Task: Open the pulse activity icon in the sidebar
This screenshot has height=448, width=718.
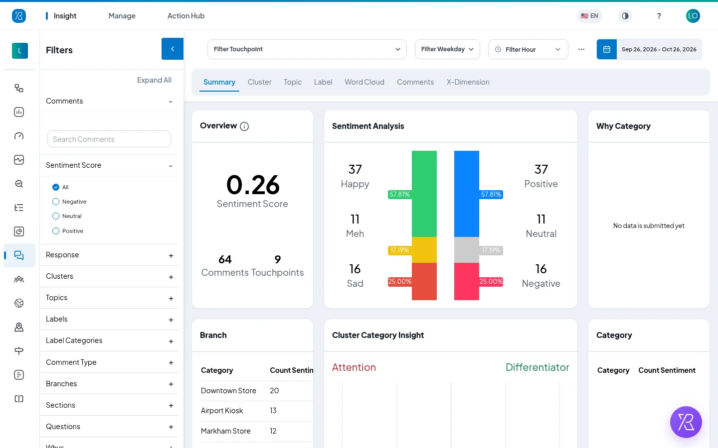Action: point(19,160)
